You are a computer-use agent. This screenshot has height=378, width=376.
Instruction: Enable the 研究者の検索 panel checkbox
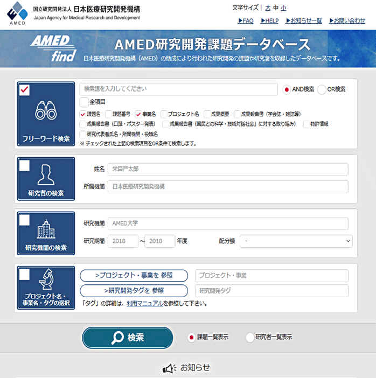[24, 166]
